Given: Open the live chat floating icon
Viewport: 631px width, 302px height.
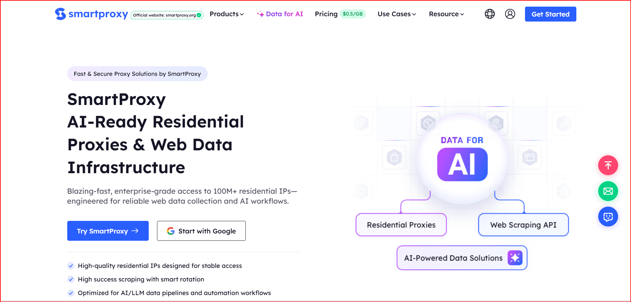Looking at the screenshot, I should coord(608,217).
